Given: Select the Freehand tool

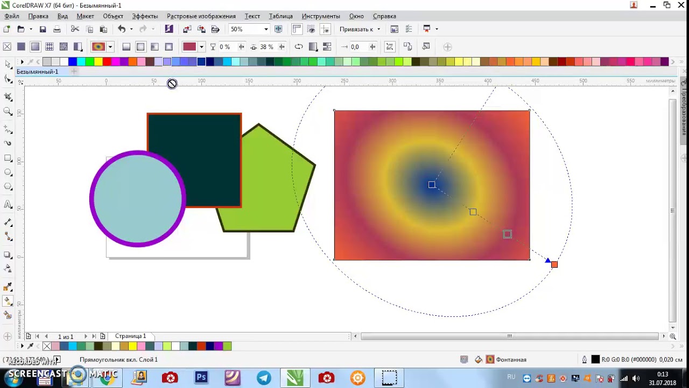Looking at the screenshot, I should 8,129.
